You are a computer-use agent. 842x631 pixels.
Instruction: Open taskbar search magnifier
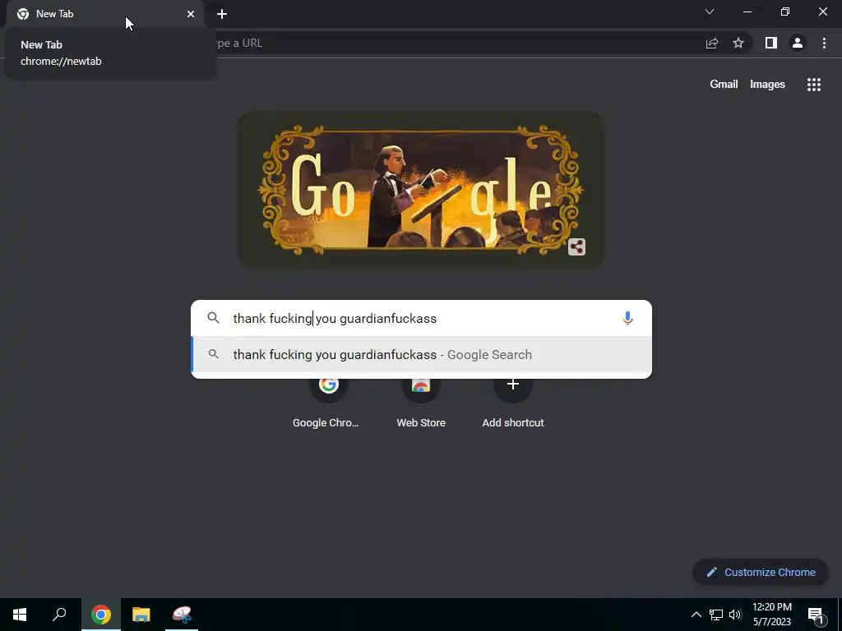(59, 615)
